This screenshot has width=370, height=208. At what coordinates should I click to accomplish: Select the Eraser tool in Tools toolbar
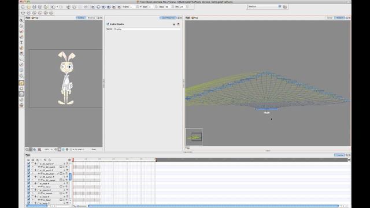pos(21,37)
